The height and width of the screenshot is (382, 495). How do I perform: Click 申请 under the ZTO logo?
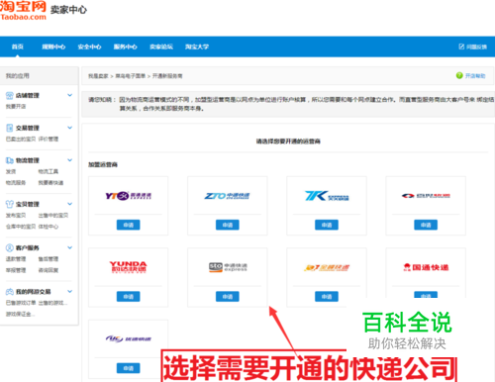228,225
